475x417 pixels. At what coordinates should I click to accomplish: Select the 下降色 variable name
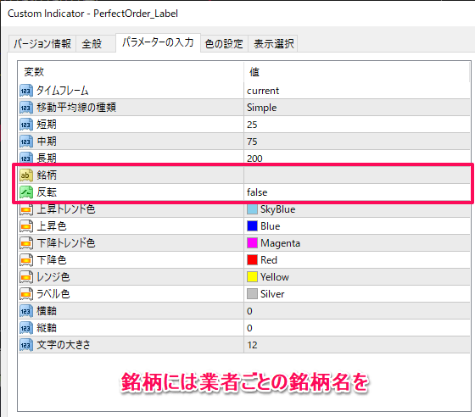pos(51,260)
